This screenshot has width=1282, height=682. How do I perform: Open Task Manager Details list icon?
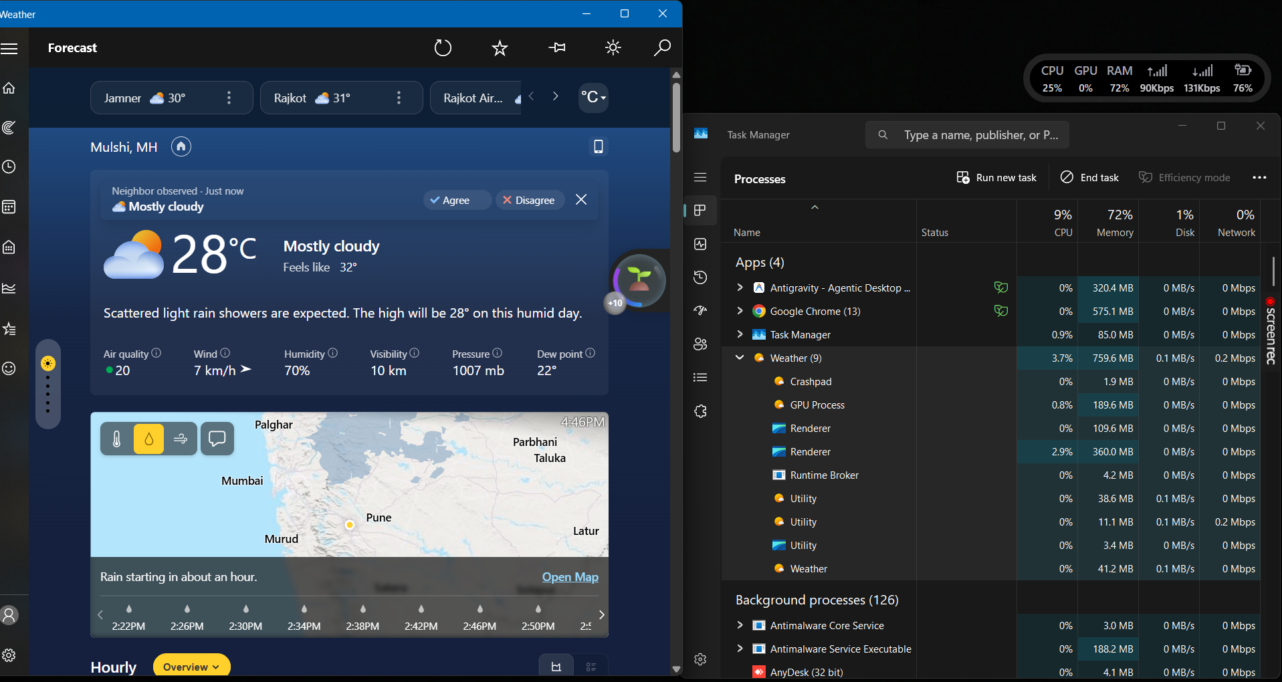(700, 378)
